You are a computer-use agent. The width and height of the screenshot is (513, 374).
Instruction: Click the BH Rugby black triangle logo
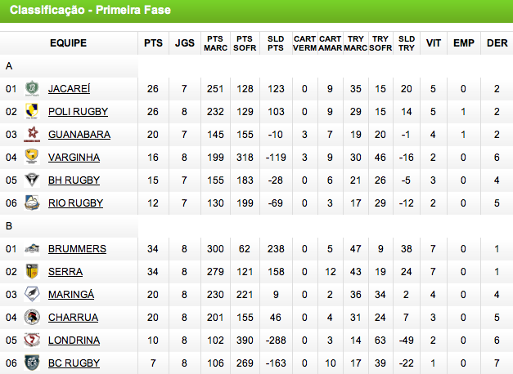pos(32,180)
